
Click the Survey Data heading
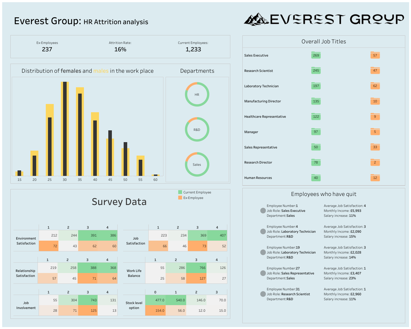pyautogui.click(x=119, y=202)
